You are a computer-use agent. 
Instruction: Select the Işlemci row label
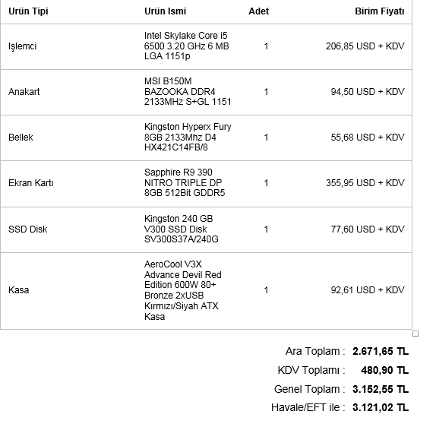(22, 46)
